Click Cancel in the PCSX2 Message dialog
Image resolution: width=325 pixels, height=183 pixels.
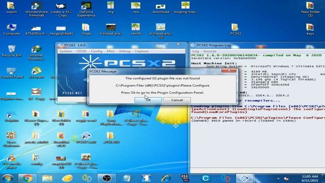tap(177, 100)
